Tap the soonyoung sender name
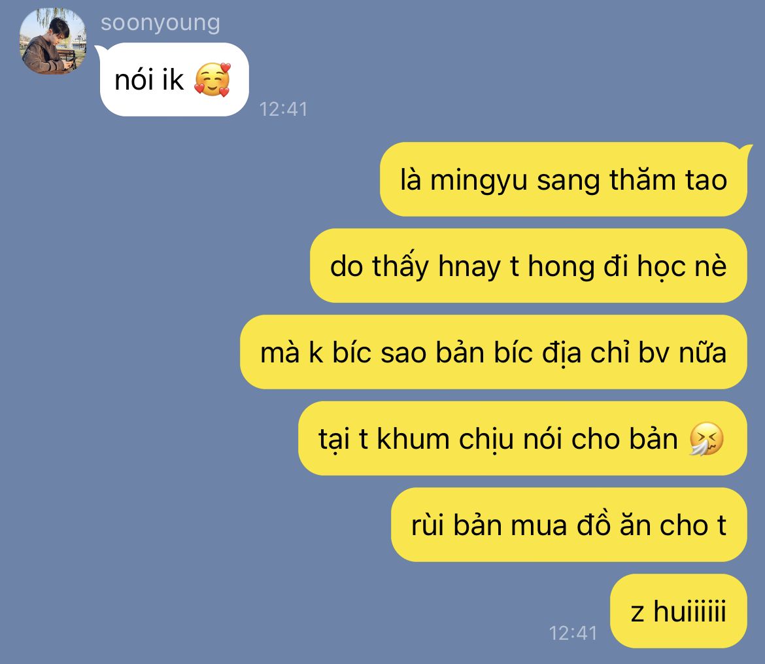Screen dimensions: 765x664 [160, 23]
